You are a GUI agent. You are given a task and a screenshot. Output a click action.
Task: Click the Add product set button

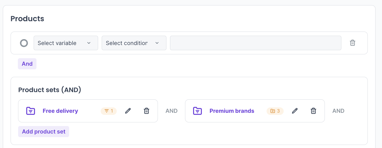pos(43,132)
